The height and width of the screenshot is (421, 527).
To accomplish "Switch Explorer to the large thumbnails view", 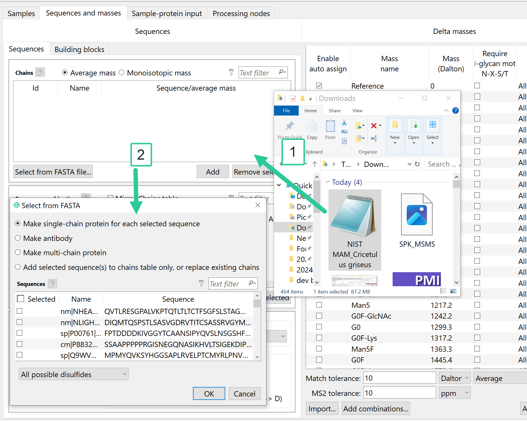I will pyautogui.click(x=453, y=291).
